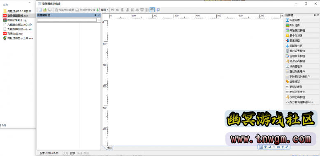Toggle the highlighted grid toolbar button

(x=152, y=10)
